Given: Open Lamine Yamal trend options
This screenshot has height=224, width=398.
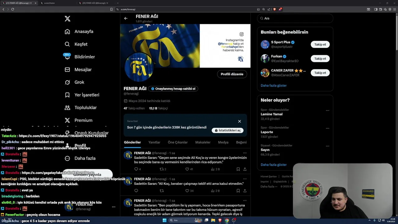Looking at the screenshot, I should click(327, 110).
